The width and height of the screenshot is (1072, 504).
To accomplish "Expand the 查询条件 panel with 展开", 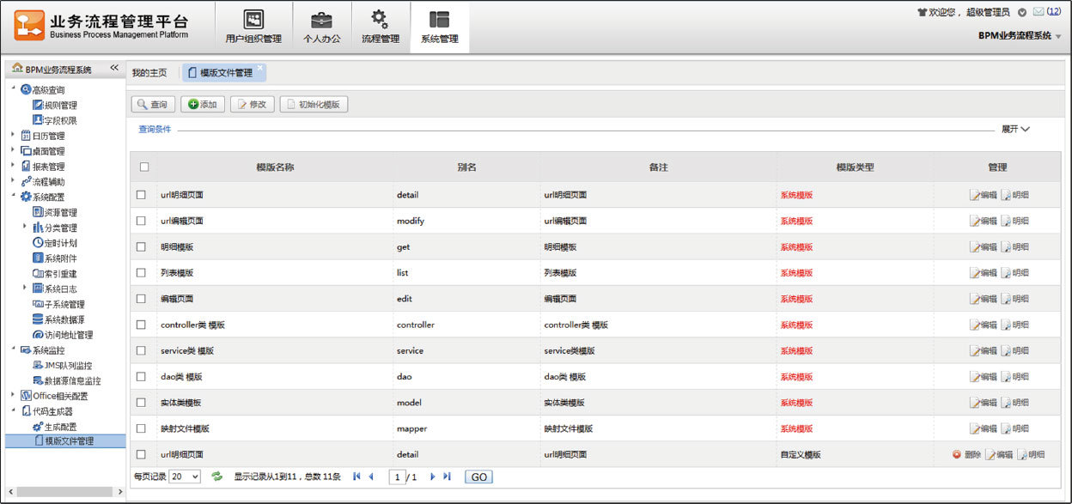I will point(1015,129).
